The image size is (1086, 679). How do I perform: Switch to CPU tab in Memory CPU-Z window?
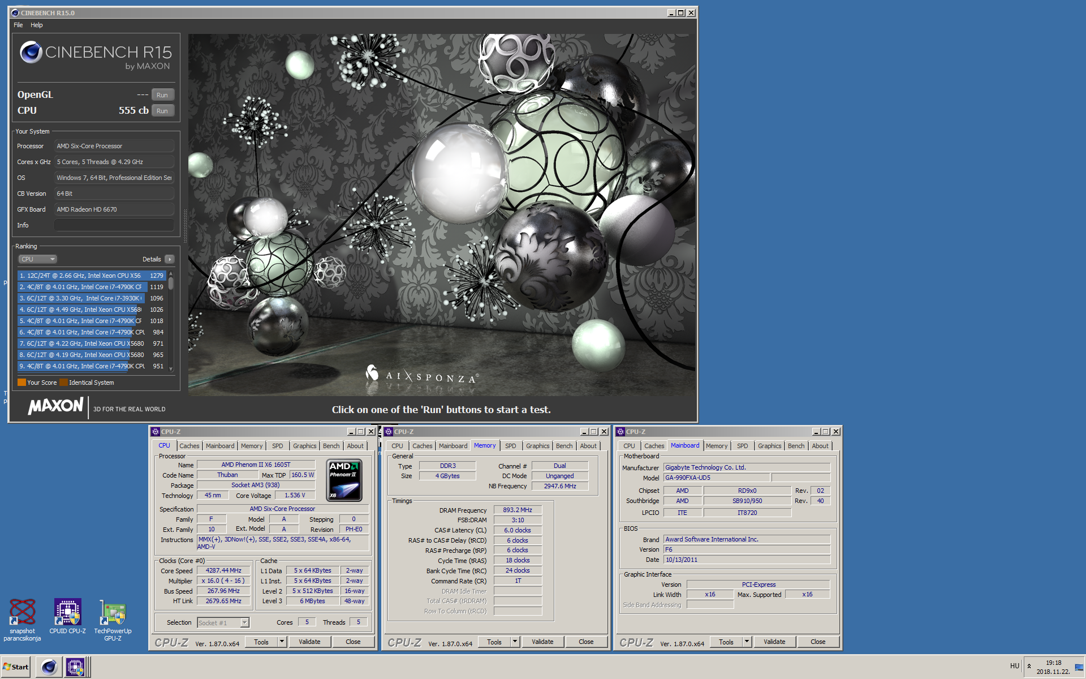click(397, 446)
